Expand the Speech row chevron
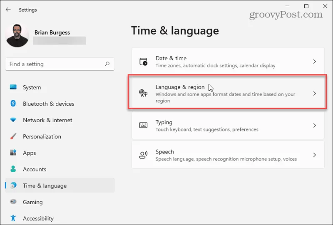Screen dimensions: 333x225 click(x=315, y=155)
